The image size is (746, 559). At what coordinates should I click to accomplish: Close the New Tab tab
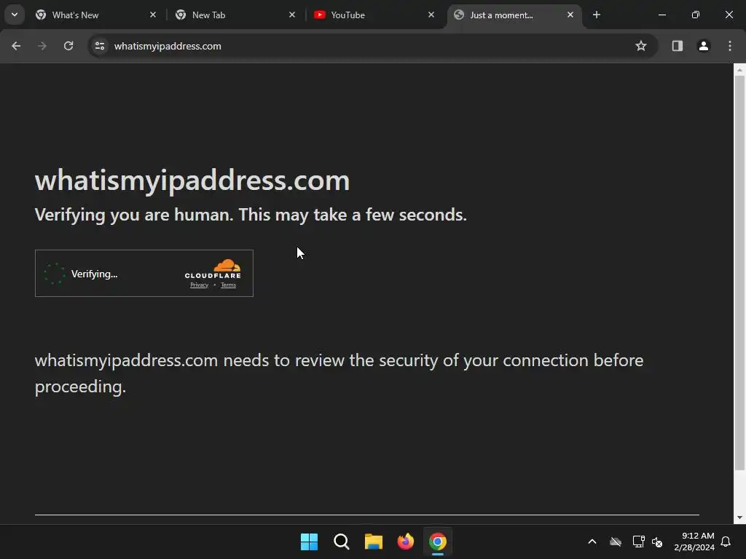(x=292, y=15)
